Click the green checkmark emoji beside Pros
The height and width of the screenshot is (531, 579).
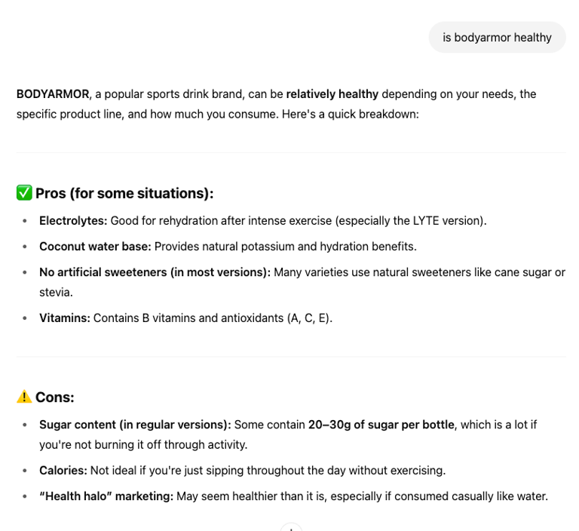tap(24, 193)
